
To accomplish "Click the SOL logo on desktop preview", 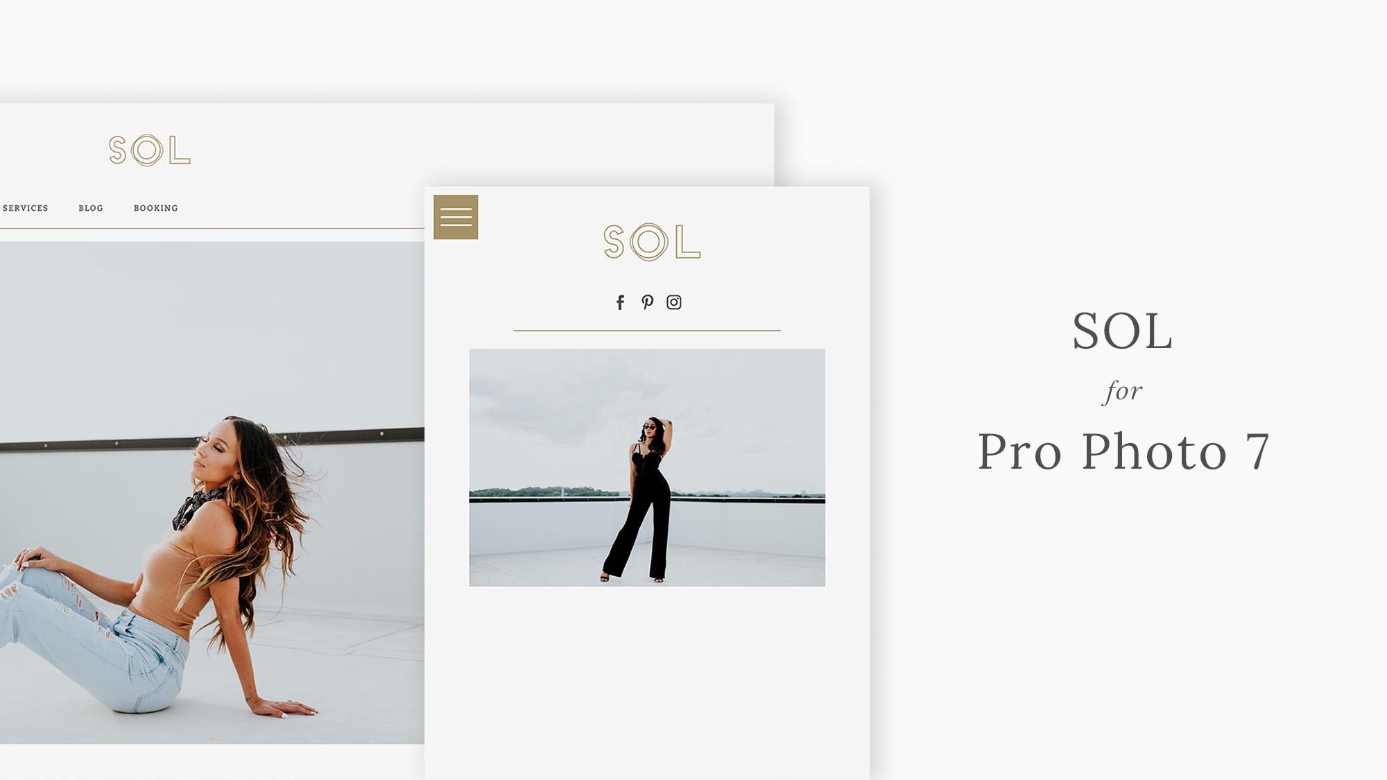I will coord(149,150).
